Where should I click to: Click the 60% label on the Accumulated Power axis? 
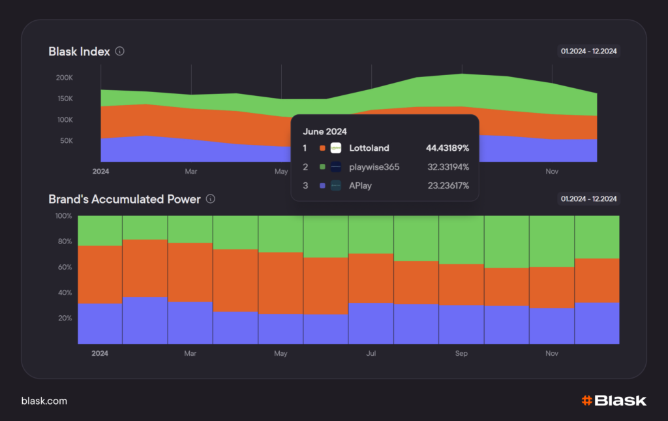[65, 267]
